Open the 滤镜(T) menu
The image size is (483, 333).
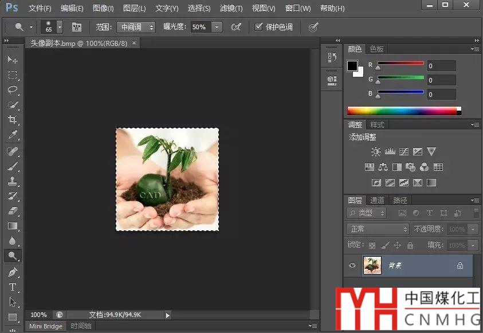[231, 9]
